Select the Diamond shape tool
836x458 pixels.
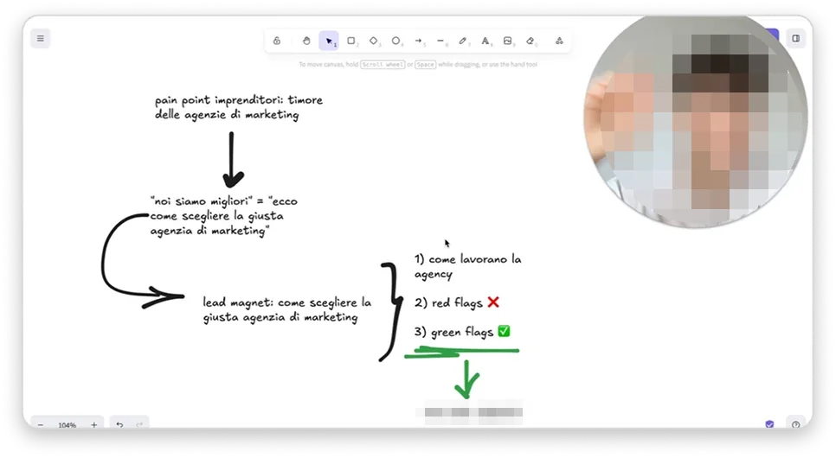374,41
